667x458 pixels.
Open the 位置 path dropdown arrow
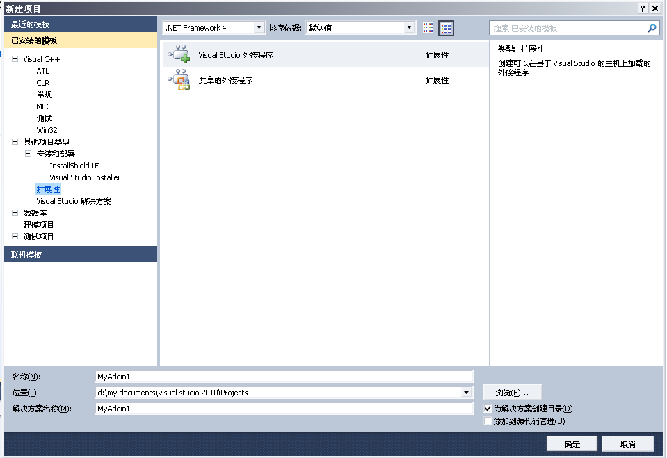466,393
